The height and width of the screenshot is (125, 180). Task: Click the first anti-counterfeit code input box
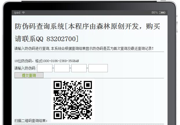pos(45,68)
